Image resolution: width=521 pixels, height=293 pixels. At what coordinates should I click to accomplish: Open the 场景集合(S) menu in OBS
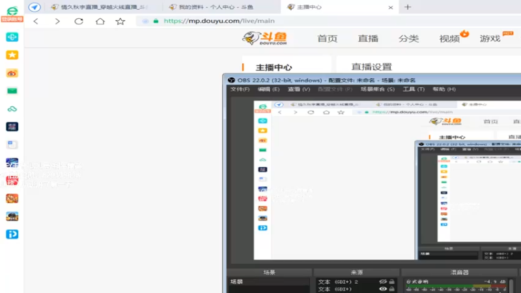point(378,89)
